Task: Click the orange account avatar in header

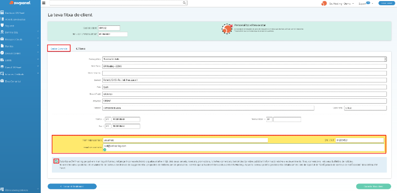Action: [324, 3]
